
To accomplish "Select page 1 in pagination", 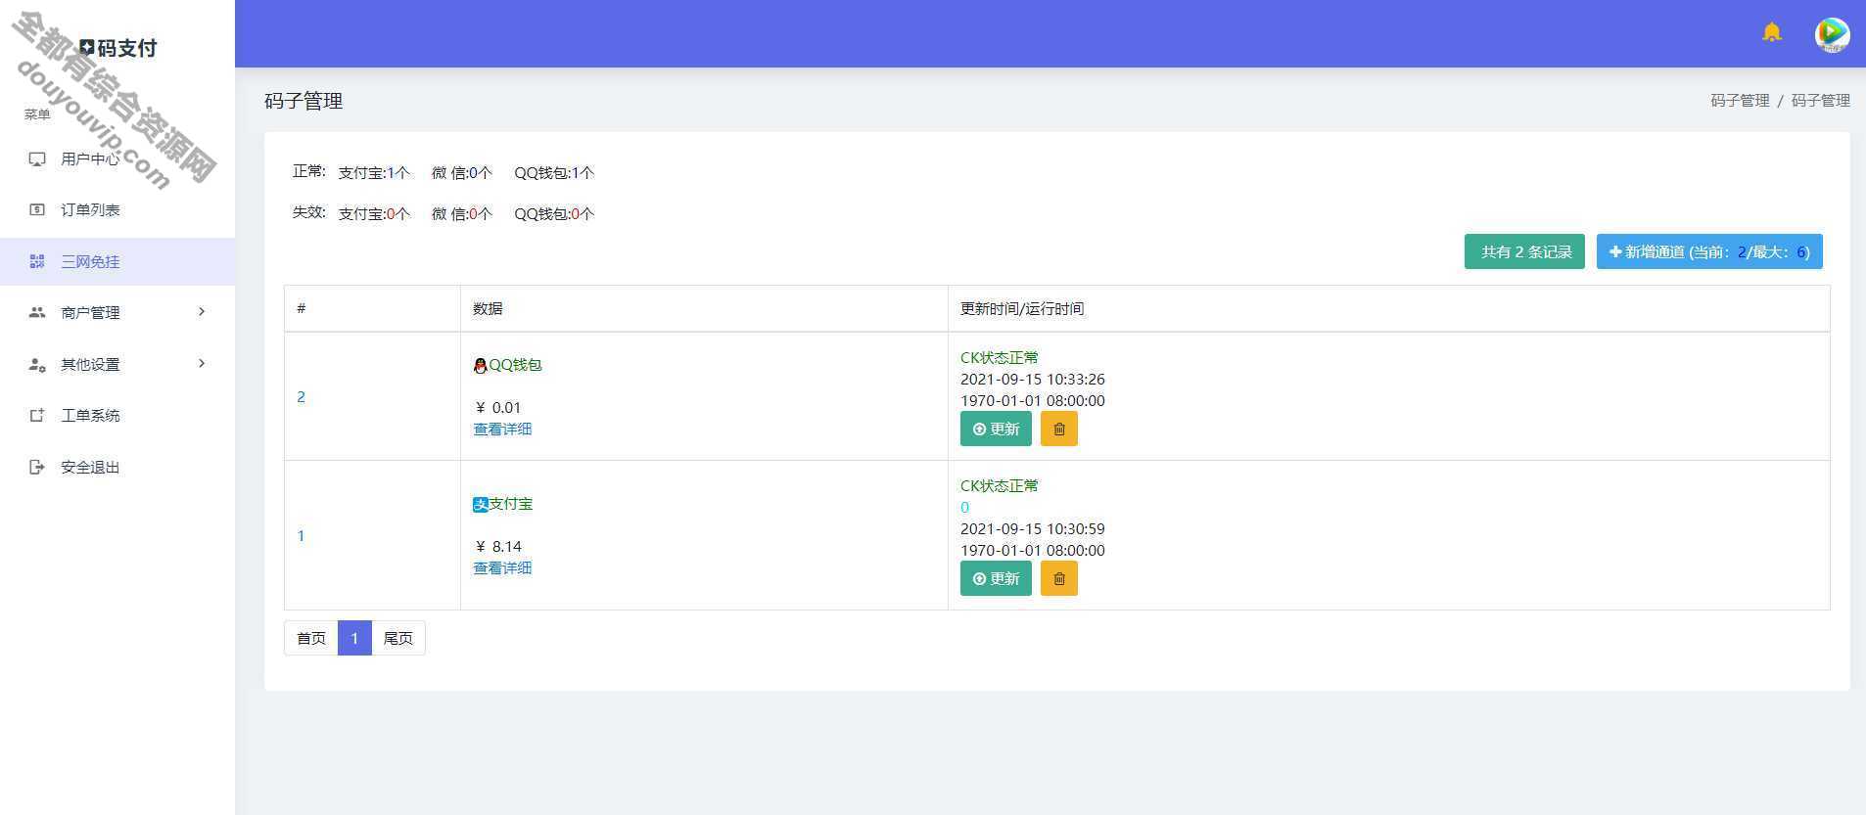I will 354,638.
